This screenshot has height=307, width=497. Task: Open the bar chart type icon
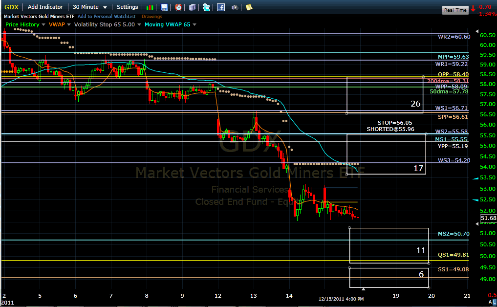pyautogui.click(x=150, y=7)
